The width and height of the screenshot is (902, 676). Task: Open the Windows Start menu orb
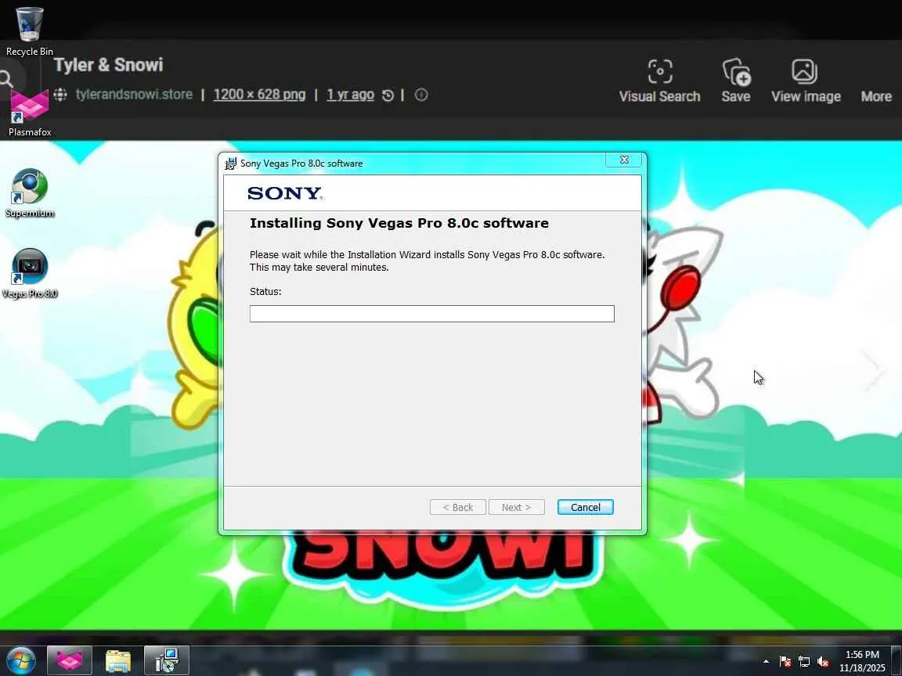[21, 660]
